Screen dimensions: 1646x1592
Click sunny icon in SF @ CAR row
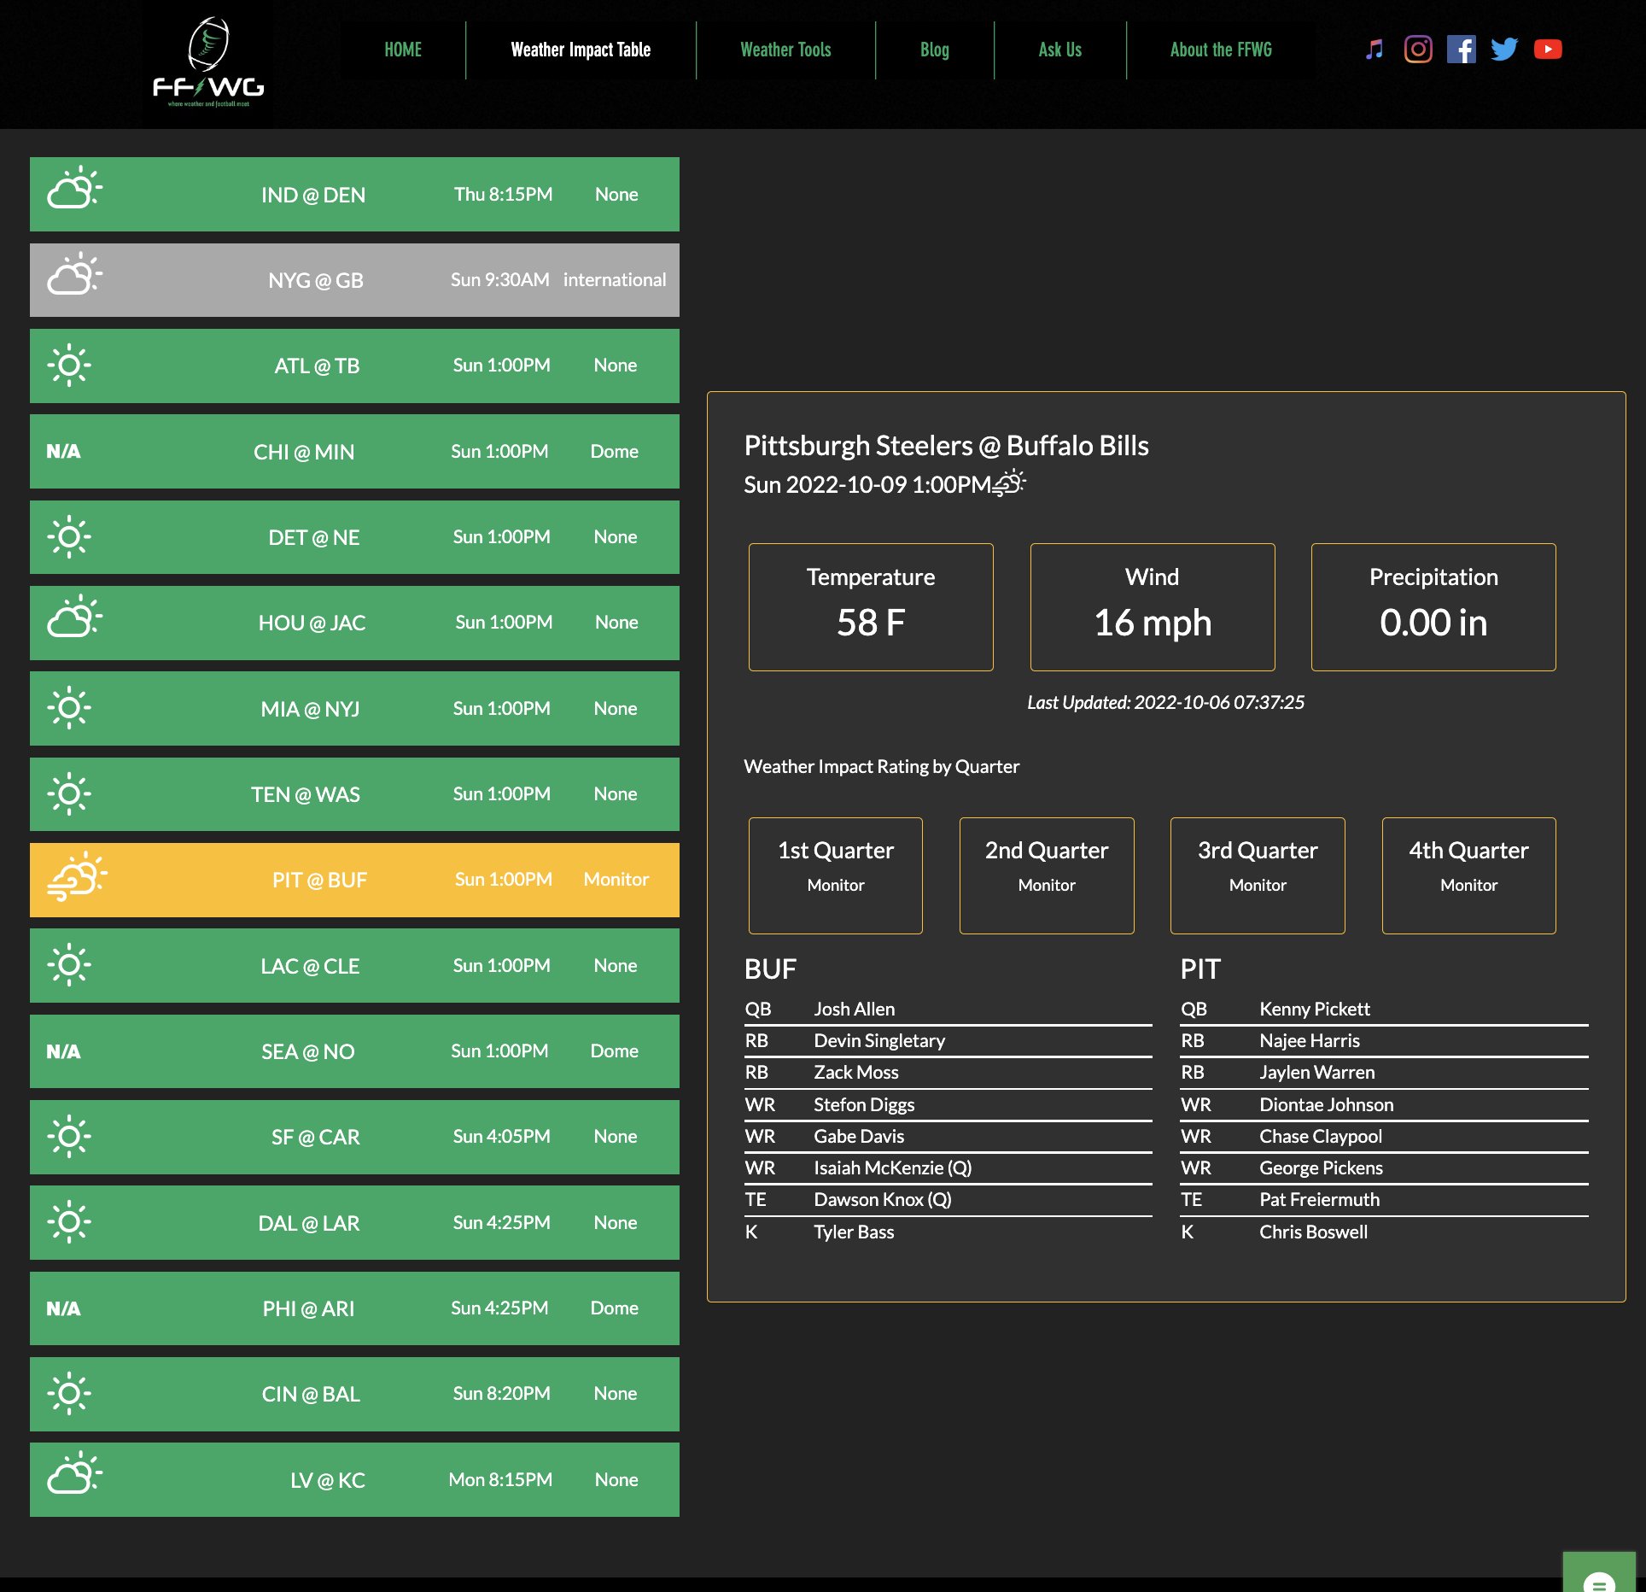tap(69, 1136)
